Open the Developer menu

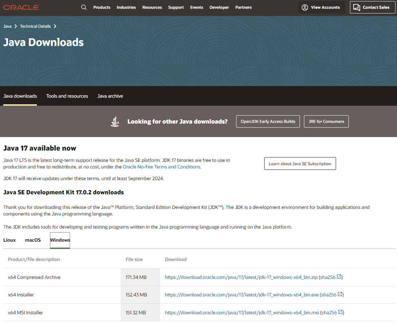(x=219, y=7)
